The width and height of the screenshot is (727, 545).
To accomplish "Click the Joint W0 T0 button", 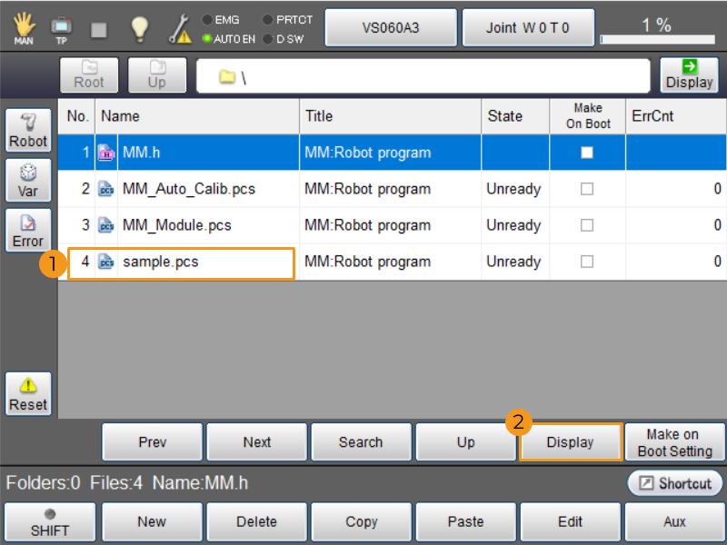I will coord(528,28).
